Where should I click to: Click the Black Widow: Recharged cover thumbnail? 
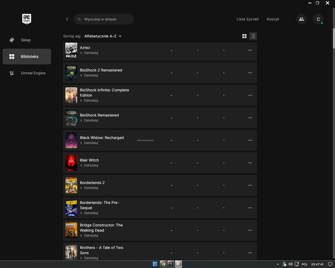pyautogui.click(x=71, y=140)
